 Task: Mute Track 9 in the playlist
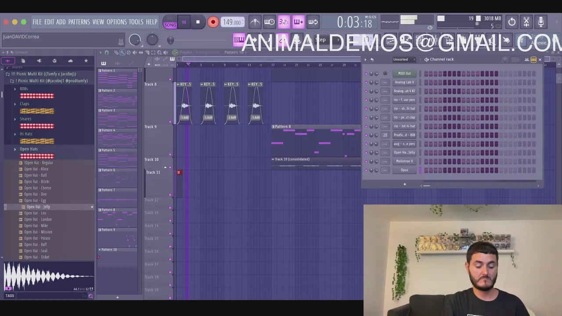(170, 154)
